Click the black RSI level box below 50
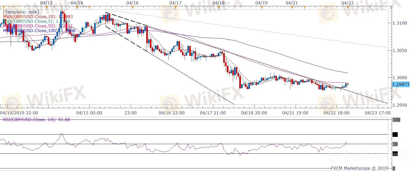The image size is (413, 171). pos(395,154)
